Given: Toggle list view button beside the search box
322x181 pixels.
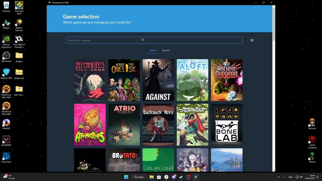Looking at the screenshot, I should (x=252, y=40).
